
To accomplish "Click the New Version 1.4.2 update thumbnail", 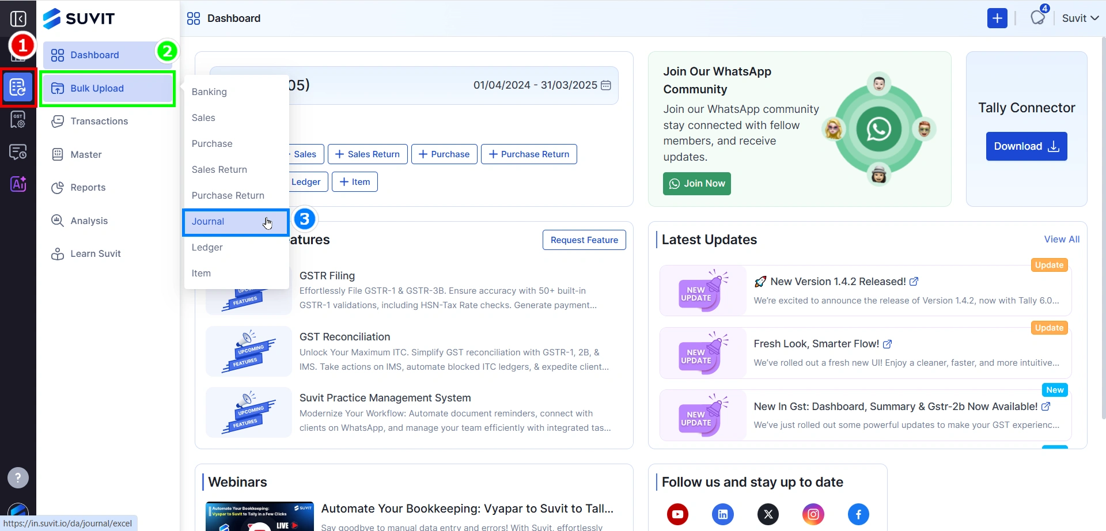I will [x=703, y=290].
